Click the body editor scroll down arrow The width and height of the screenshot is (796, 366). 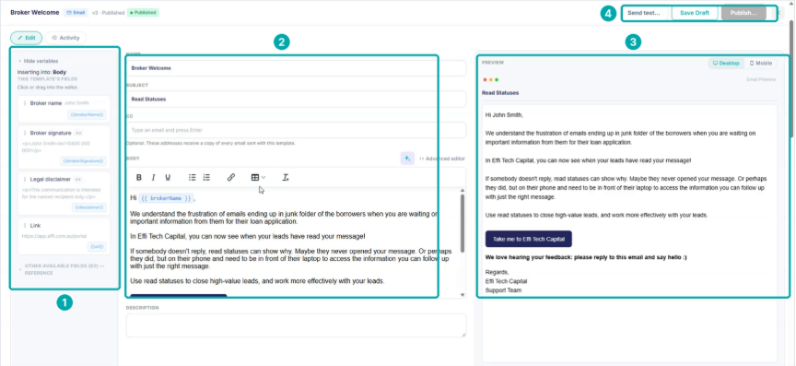pyautogui.click(x=462, y=294)
